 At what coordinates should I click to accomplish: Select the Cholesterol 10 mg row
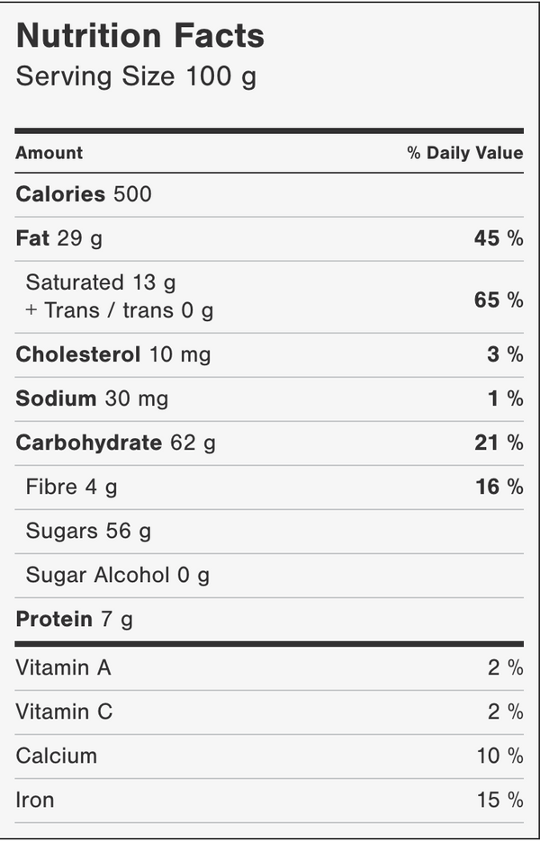coord(112,354)
